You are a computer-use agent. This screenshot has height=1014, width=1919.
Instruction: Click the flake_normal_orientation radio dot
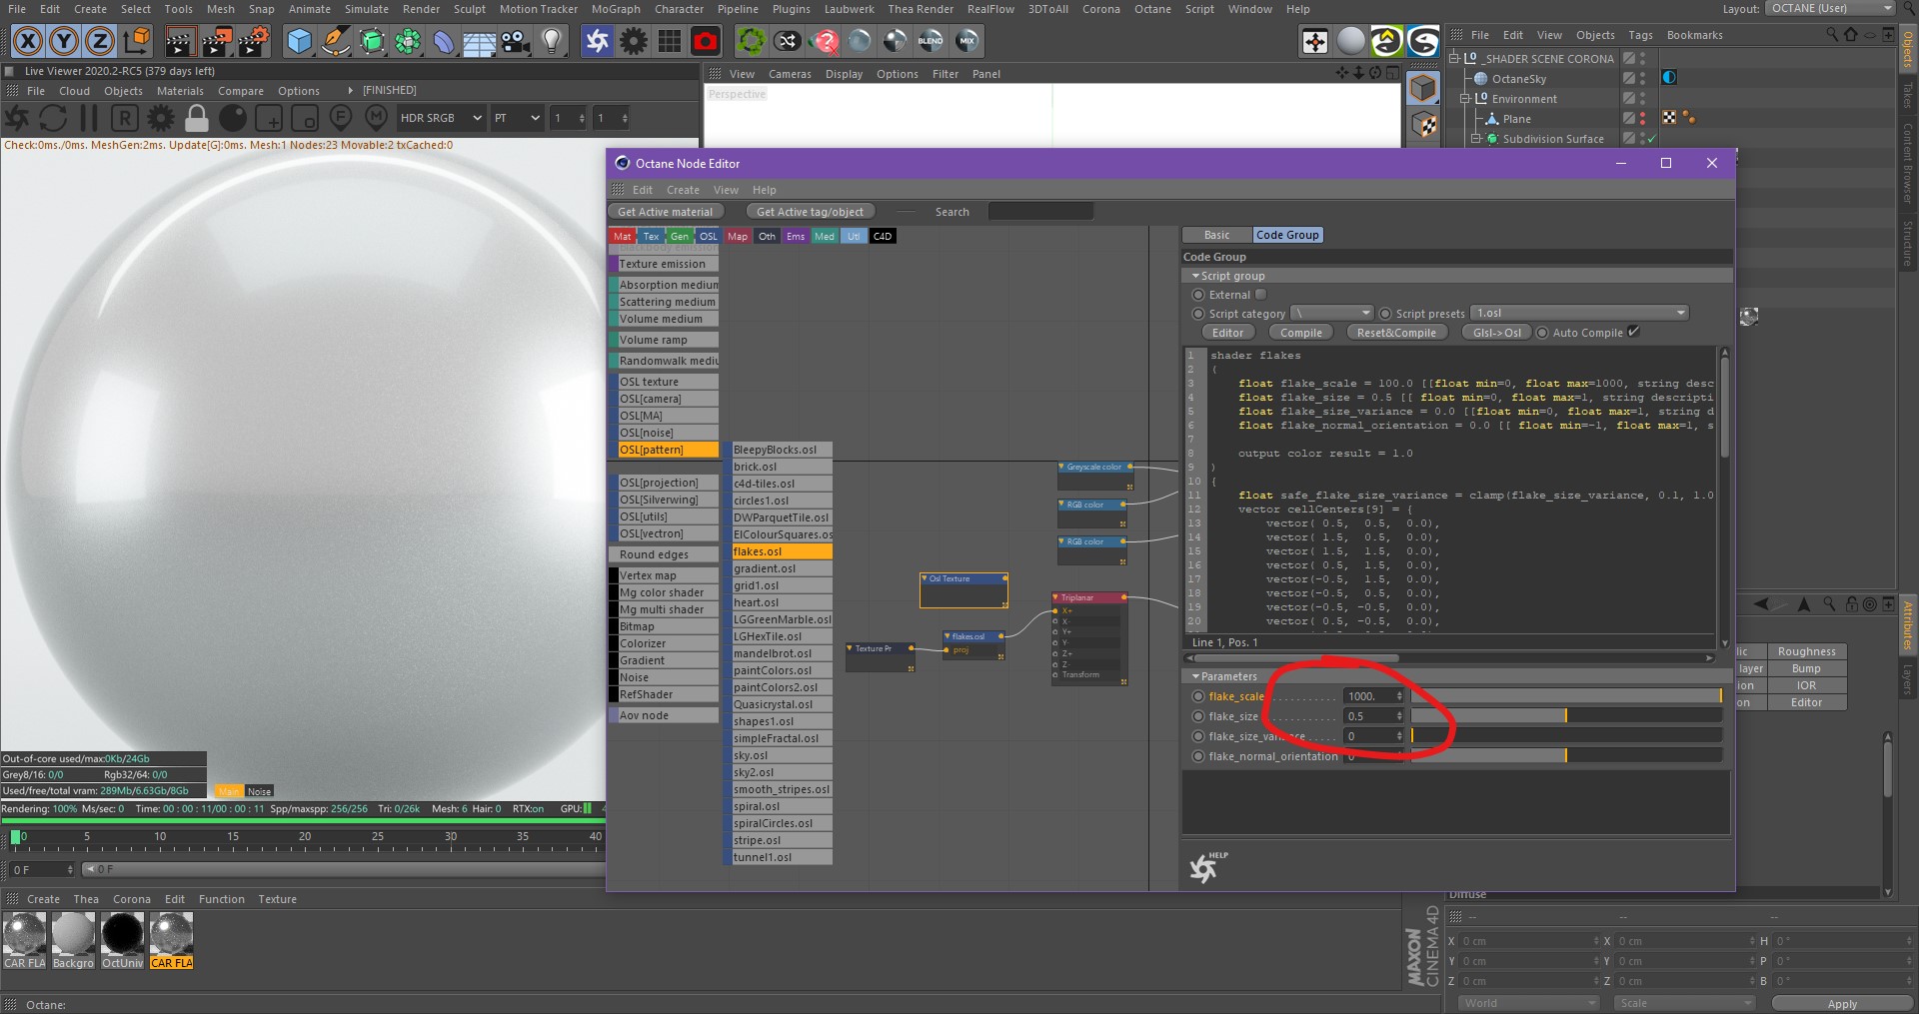tap(1198, 756)
